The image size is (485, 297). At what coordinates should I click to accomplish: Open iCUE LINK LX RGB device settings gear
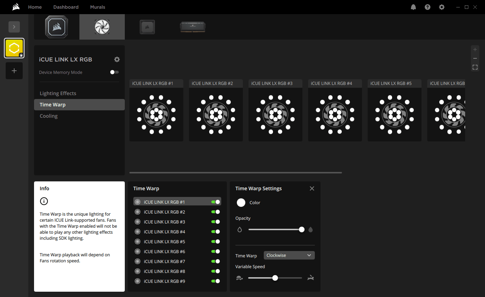[117, 59]
